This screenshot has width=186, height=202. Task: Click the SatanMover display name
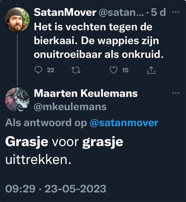(x=65, y=12)
